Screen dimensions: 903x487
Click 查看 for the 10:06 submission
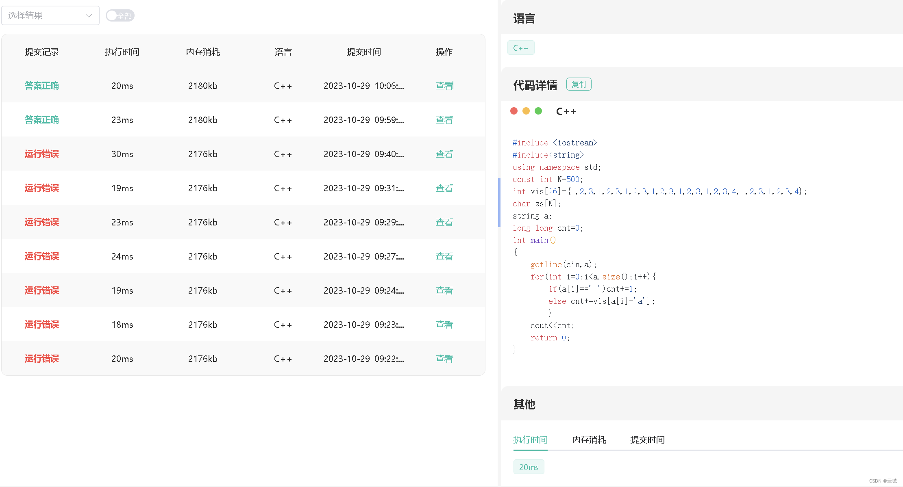[444, 86]
